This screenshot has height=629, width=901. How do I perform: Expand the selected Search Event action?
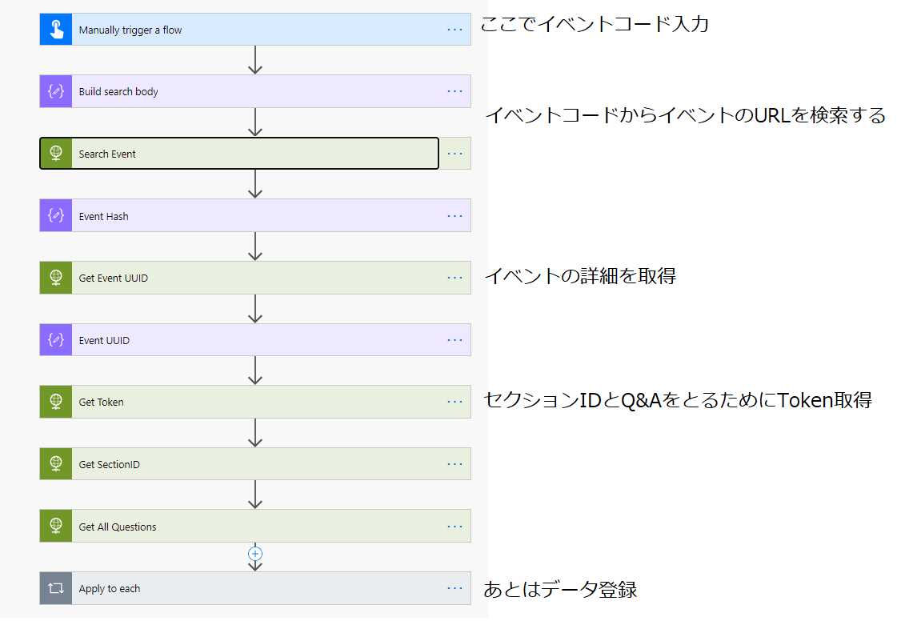[x=239, y=154]
